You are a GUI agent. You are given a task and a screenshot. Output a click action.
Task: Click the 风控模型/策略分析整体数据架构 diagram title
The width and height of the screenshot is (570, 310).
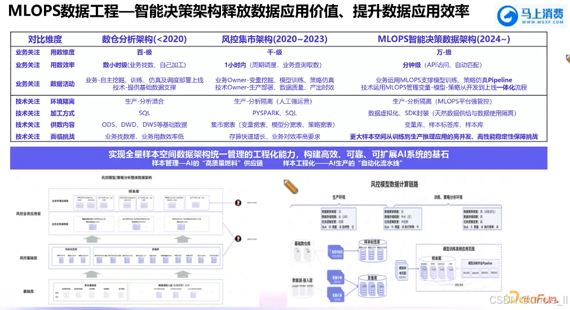[126, 178]
